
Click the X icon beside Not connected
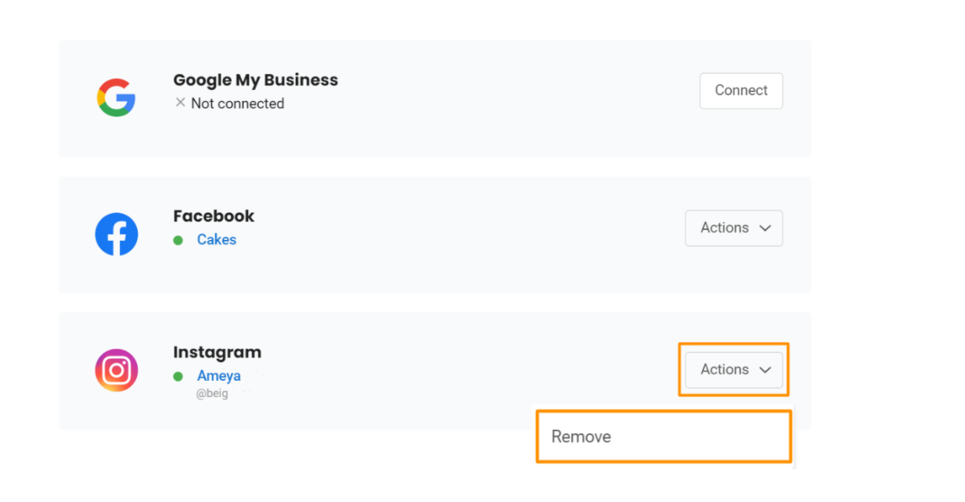click(180, 102)
